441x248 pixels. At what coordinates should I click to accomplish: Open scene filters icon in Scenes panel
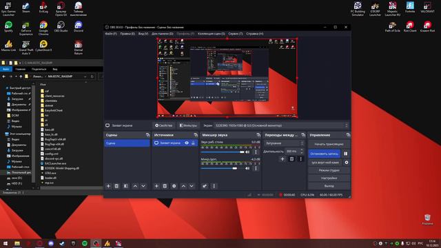tap(125, 186)
